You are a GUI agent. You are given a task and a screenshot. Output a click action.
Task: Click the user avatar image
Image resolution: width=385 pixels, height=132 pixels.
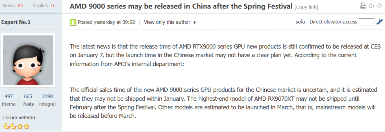(28, 60)
